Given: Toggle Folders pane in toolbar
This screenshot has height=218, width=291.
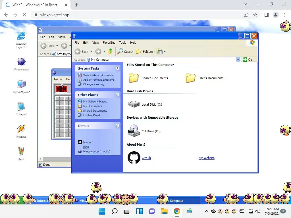Looking at the screenshot, I should point(144,52).
